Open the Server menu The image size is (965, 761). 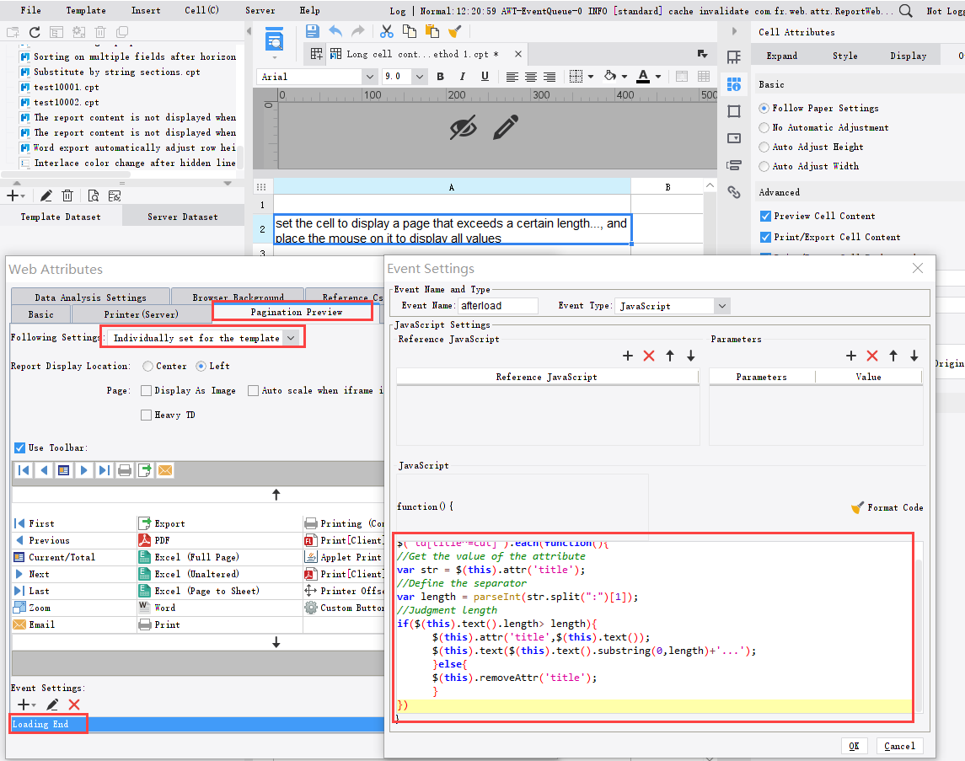[x=260, y=10]
